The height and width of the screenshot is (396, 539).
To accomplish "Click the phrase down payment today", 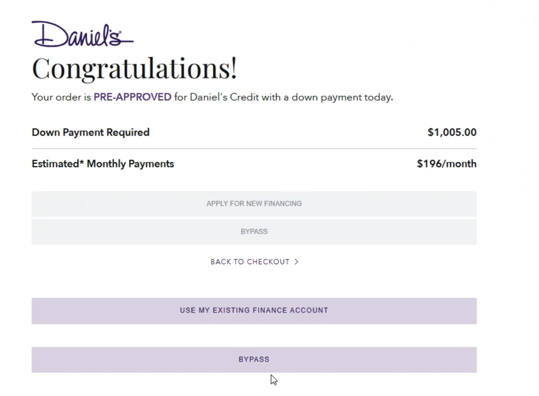I will point(342,97).
